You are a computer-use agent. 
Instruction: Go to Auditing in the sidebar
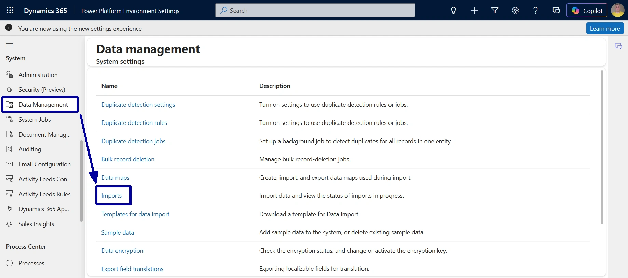30,149
